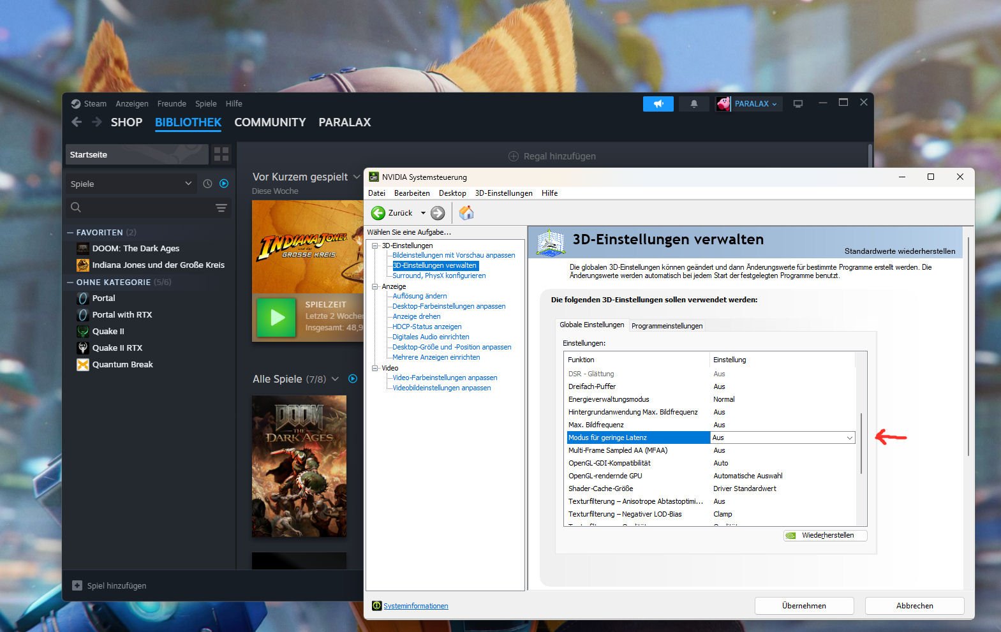Collapse the FAVORITEN category
The image size is (1001, 632).
click(70, 233)
